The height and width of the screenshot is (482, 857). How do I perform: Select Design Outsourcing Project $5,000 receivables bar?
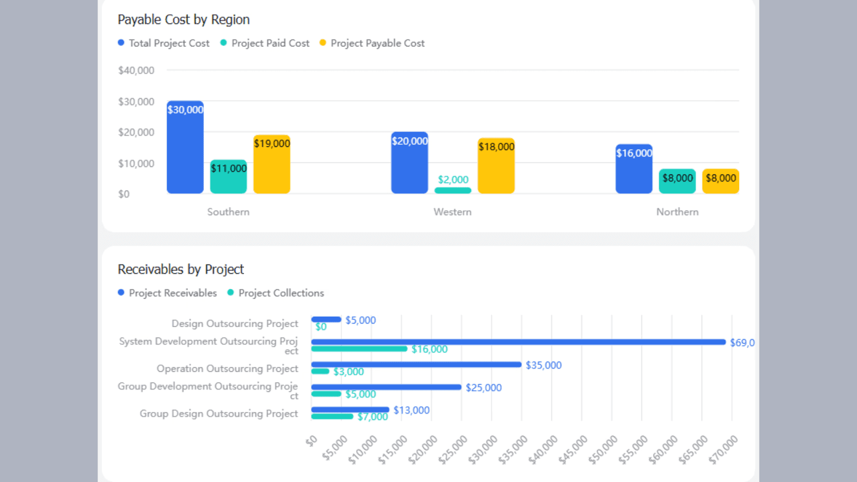326,320
